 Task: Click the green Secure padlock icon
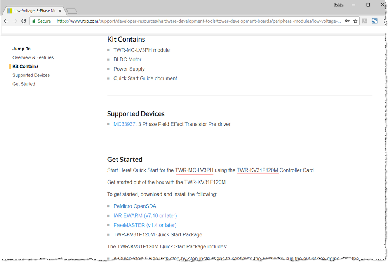34,21
